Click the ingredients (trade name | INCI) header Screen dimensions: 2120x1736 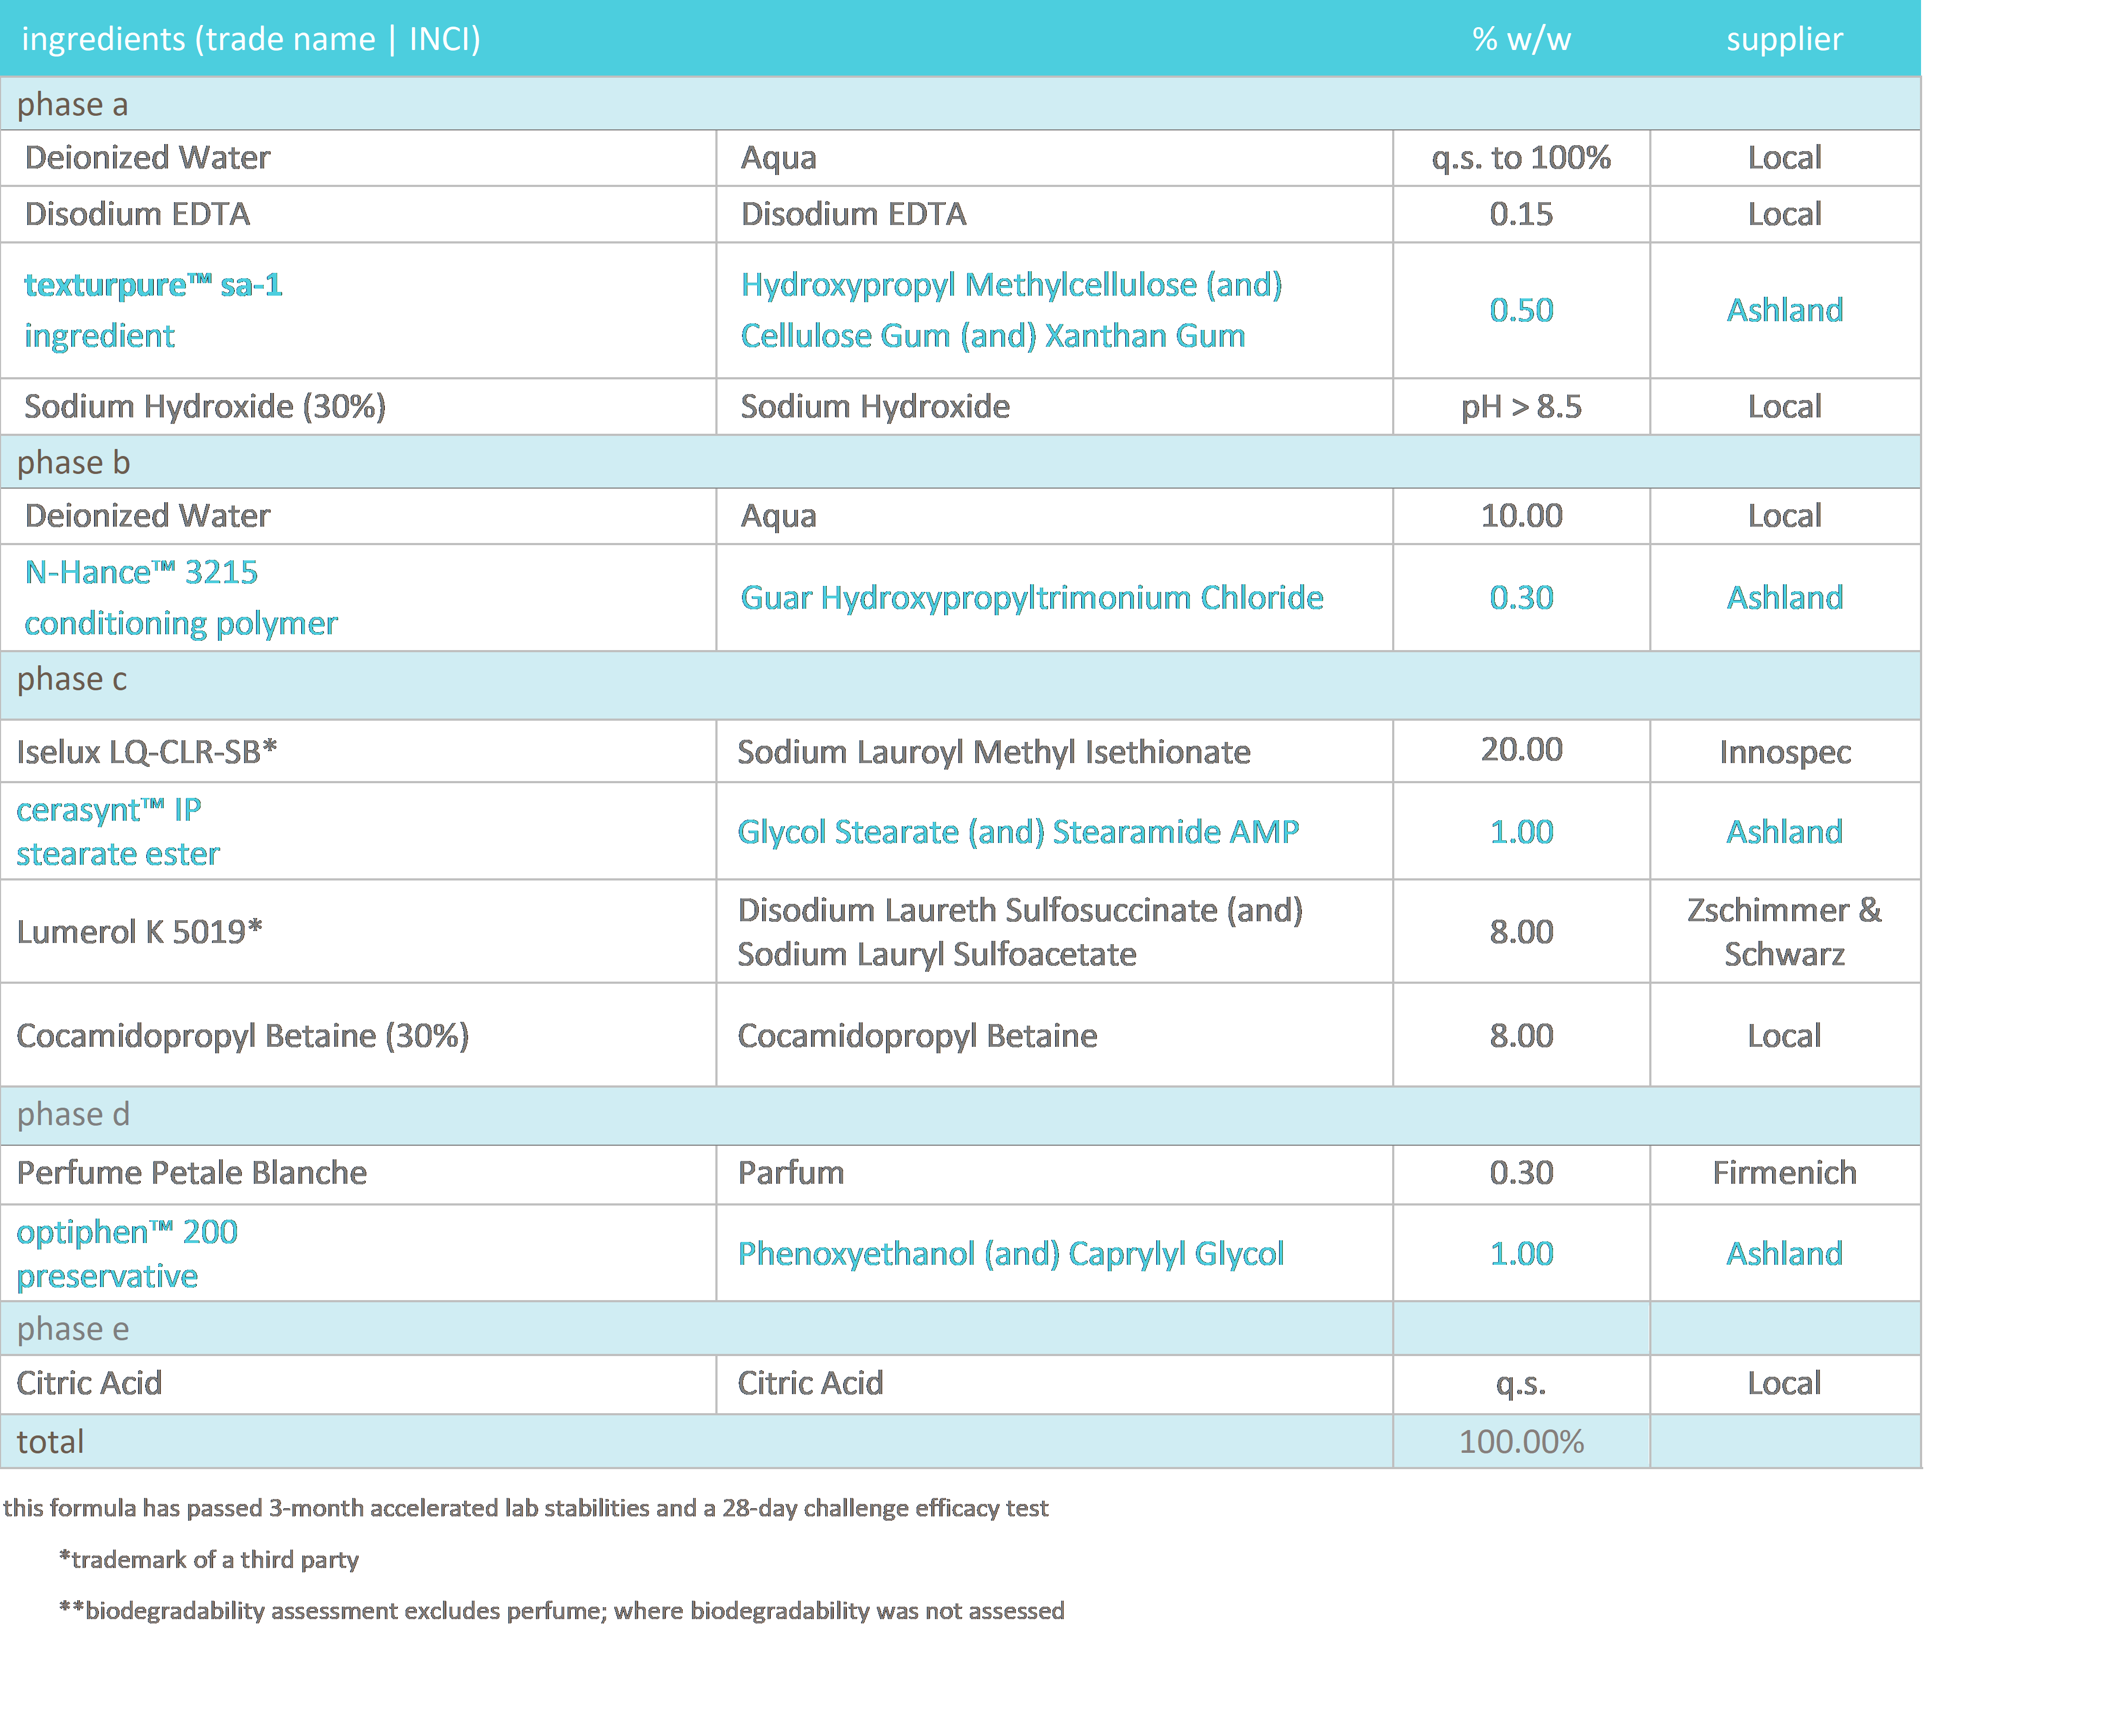pyautogui.click(x=251, y=39)
